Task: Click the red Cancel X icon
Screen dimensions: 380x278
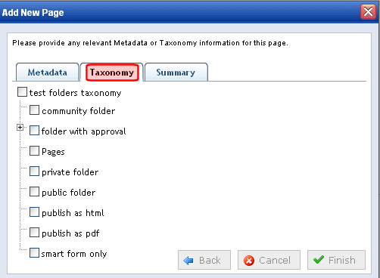Action: [x=249, y=261]
